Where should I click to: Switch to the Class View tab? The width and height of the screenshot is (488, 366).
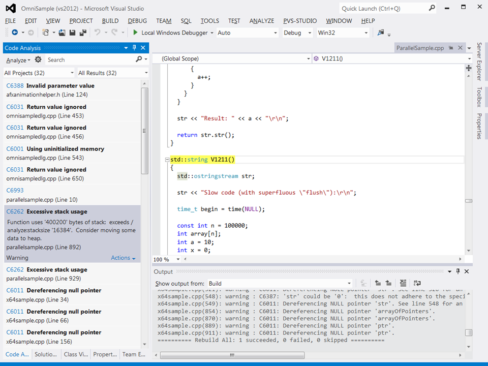[76, 354]
